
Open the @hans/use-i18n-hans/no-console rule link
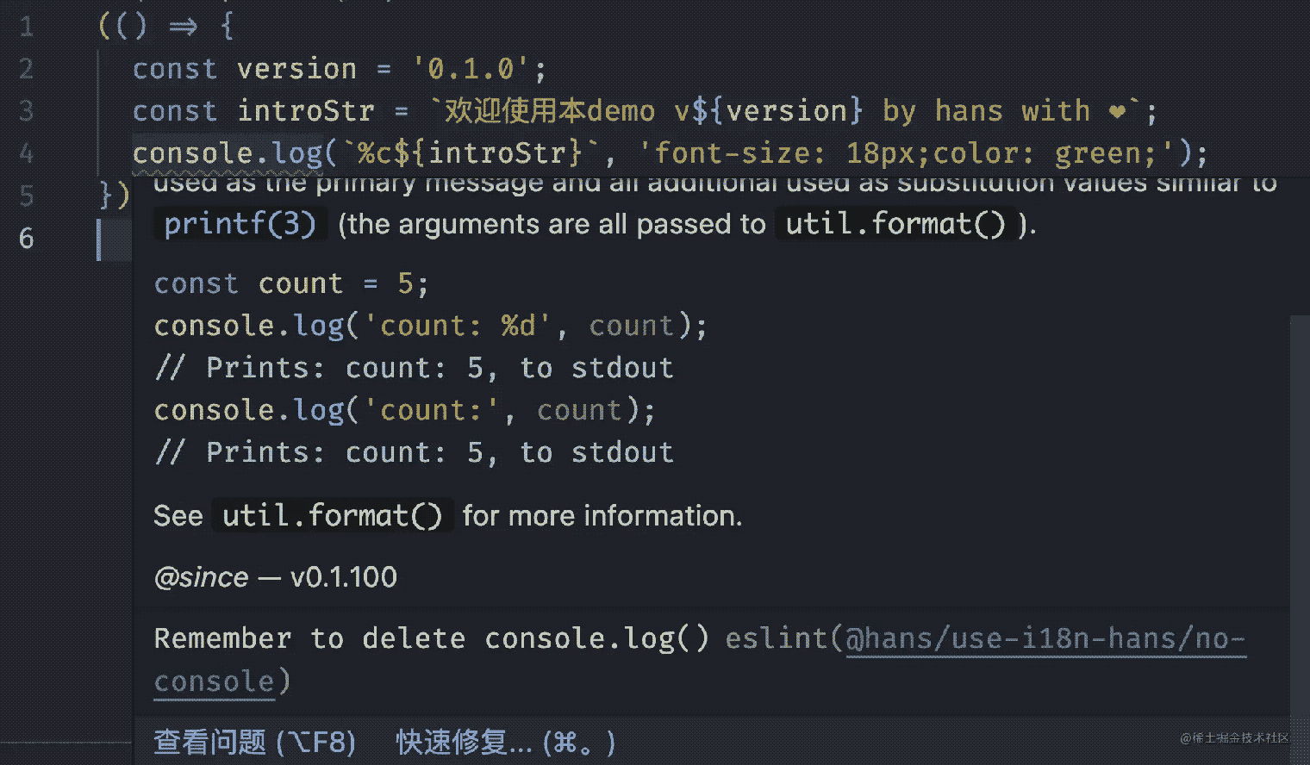pos(700,659)
